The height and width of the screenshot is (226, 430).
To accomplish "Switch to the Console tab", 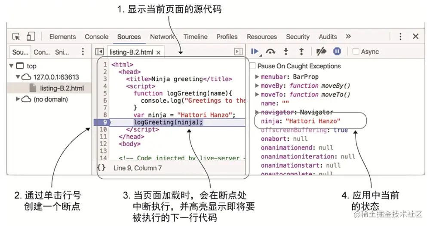I will [x=96, y=37].
